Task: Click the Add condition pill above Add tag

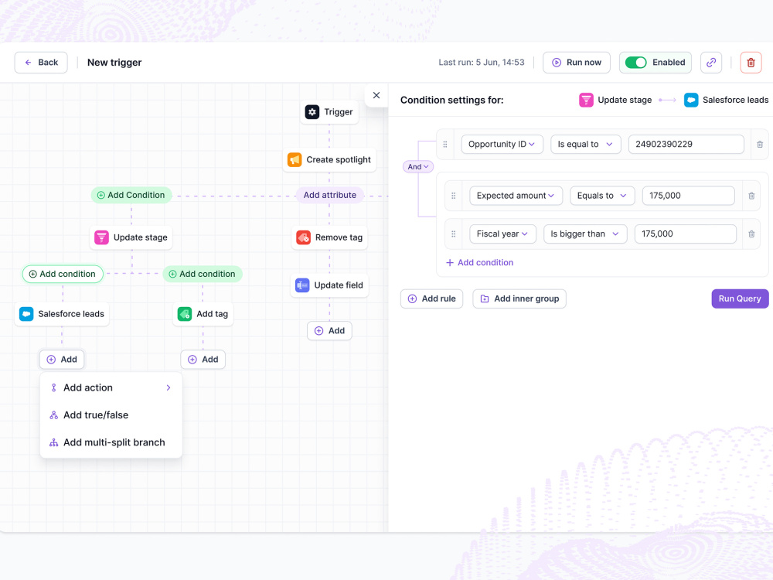Action: 202,275
